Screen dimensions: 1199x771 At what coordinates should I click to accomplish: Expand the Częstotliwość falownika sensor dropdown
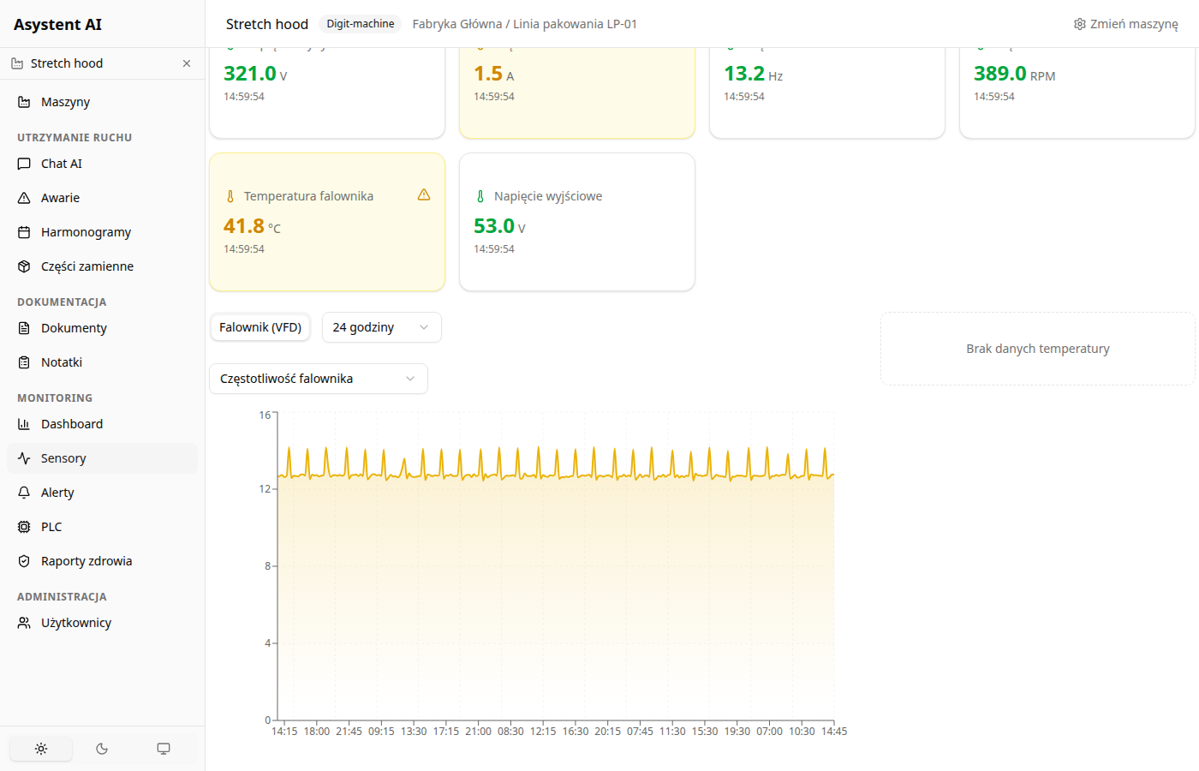[x=318, y=379]
